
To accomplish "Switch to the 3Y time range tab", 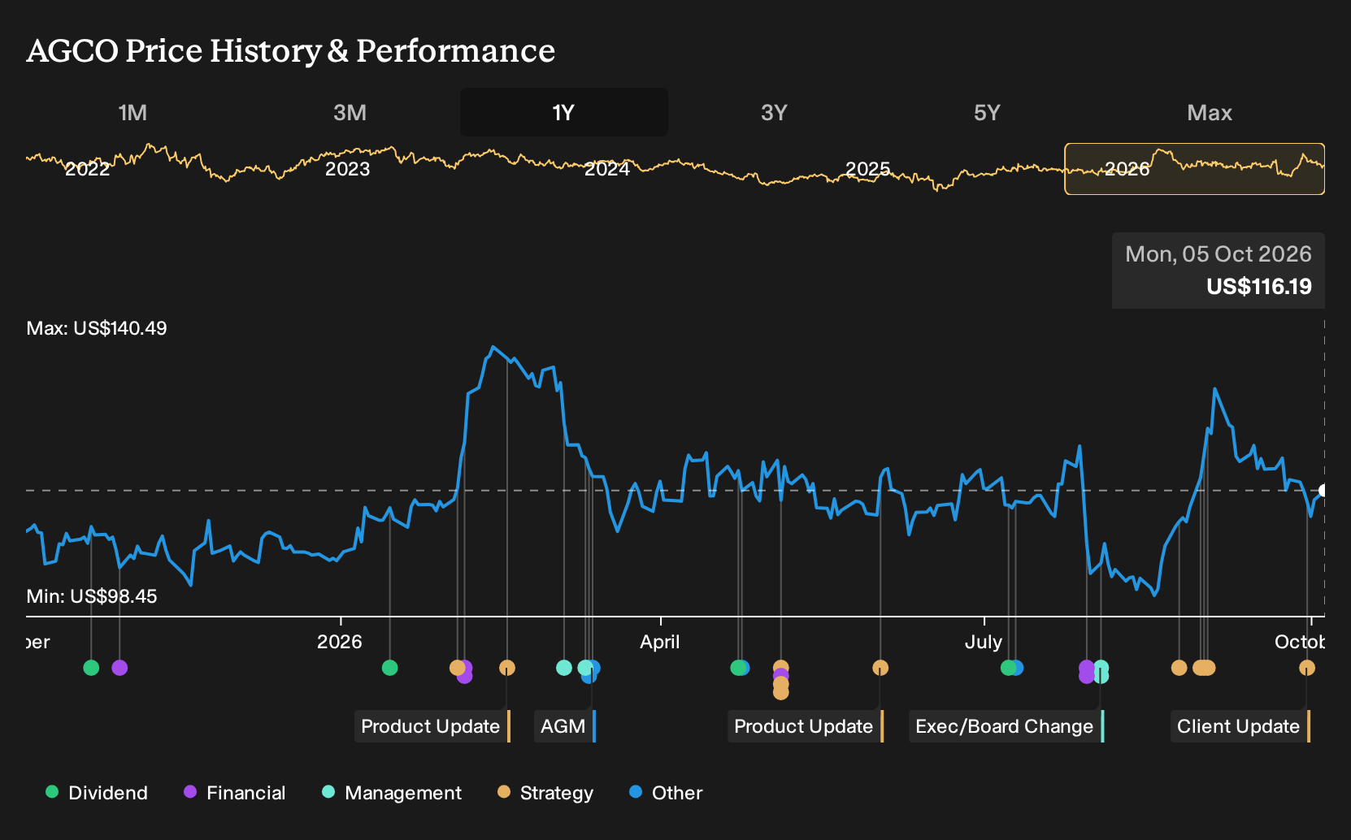I will (x=774, y=112).
